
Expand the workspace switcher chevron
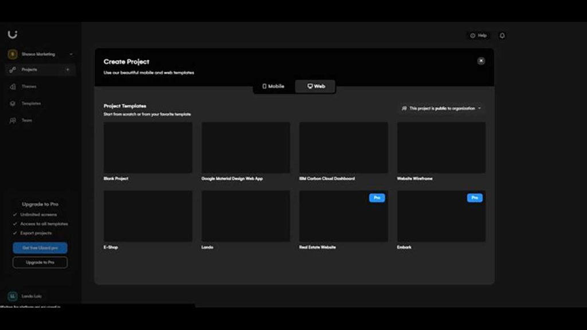tap(71, 54)
